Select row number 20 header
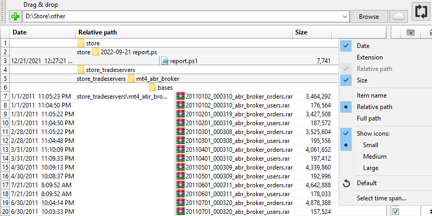 5,212
